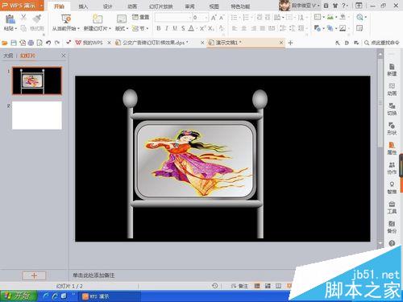Increase font size with larger A

click(214, 18)
